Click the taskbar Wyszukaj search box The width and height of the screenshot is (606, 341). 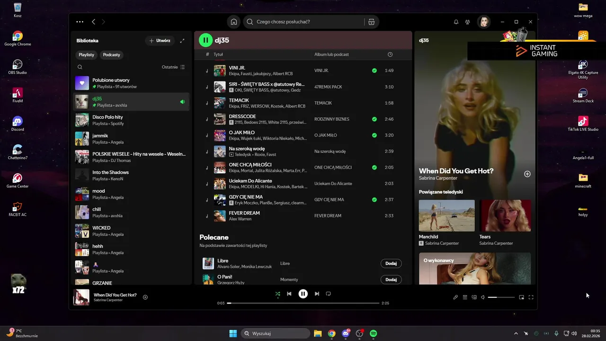(x=275, y=333)
